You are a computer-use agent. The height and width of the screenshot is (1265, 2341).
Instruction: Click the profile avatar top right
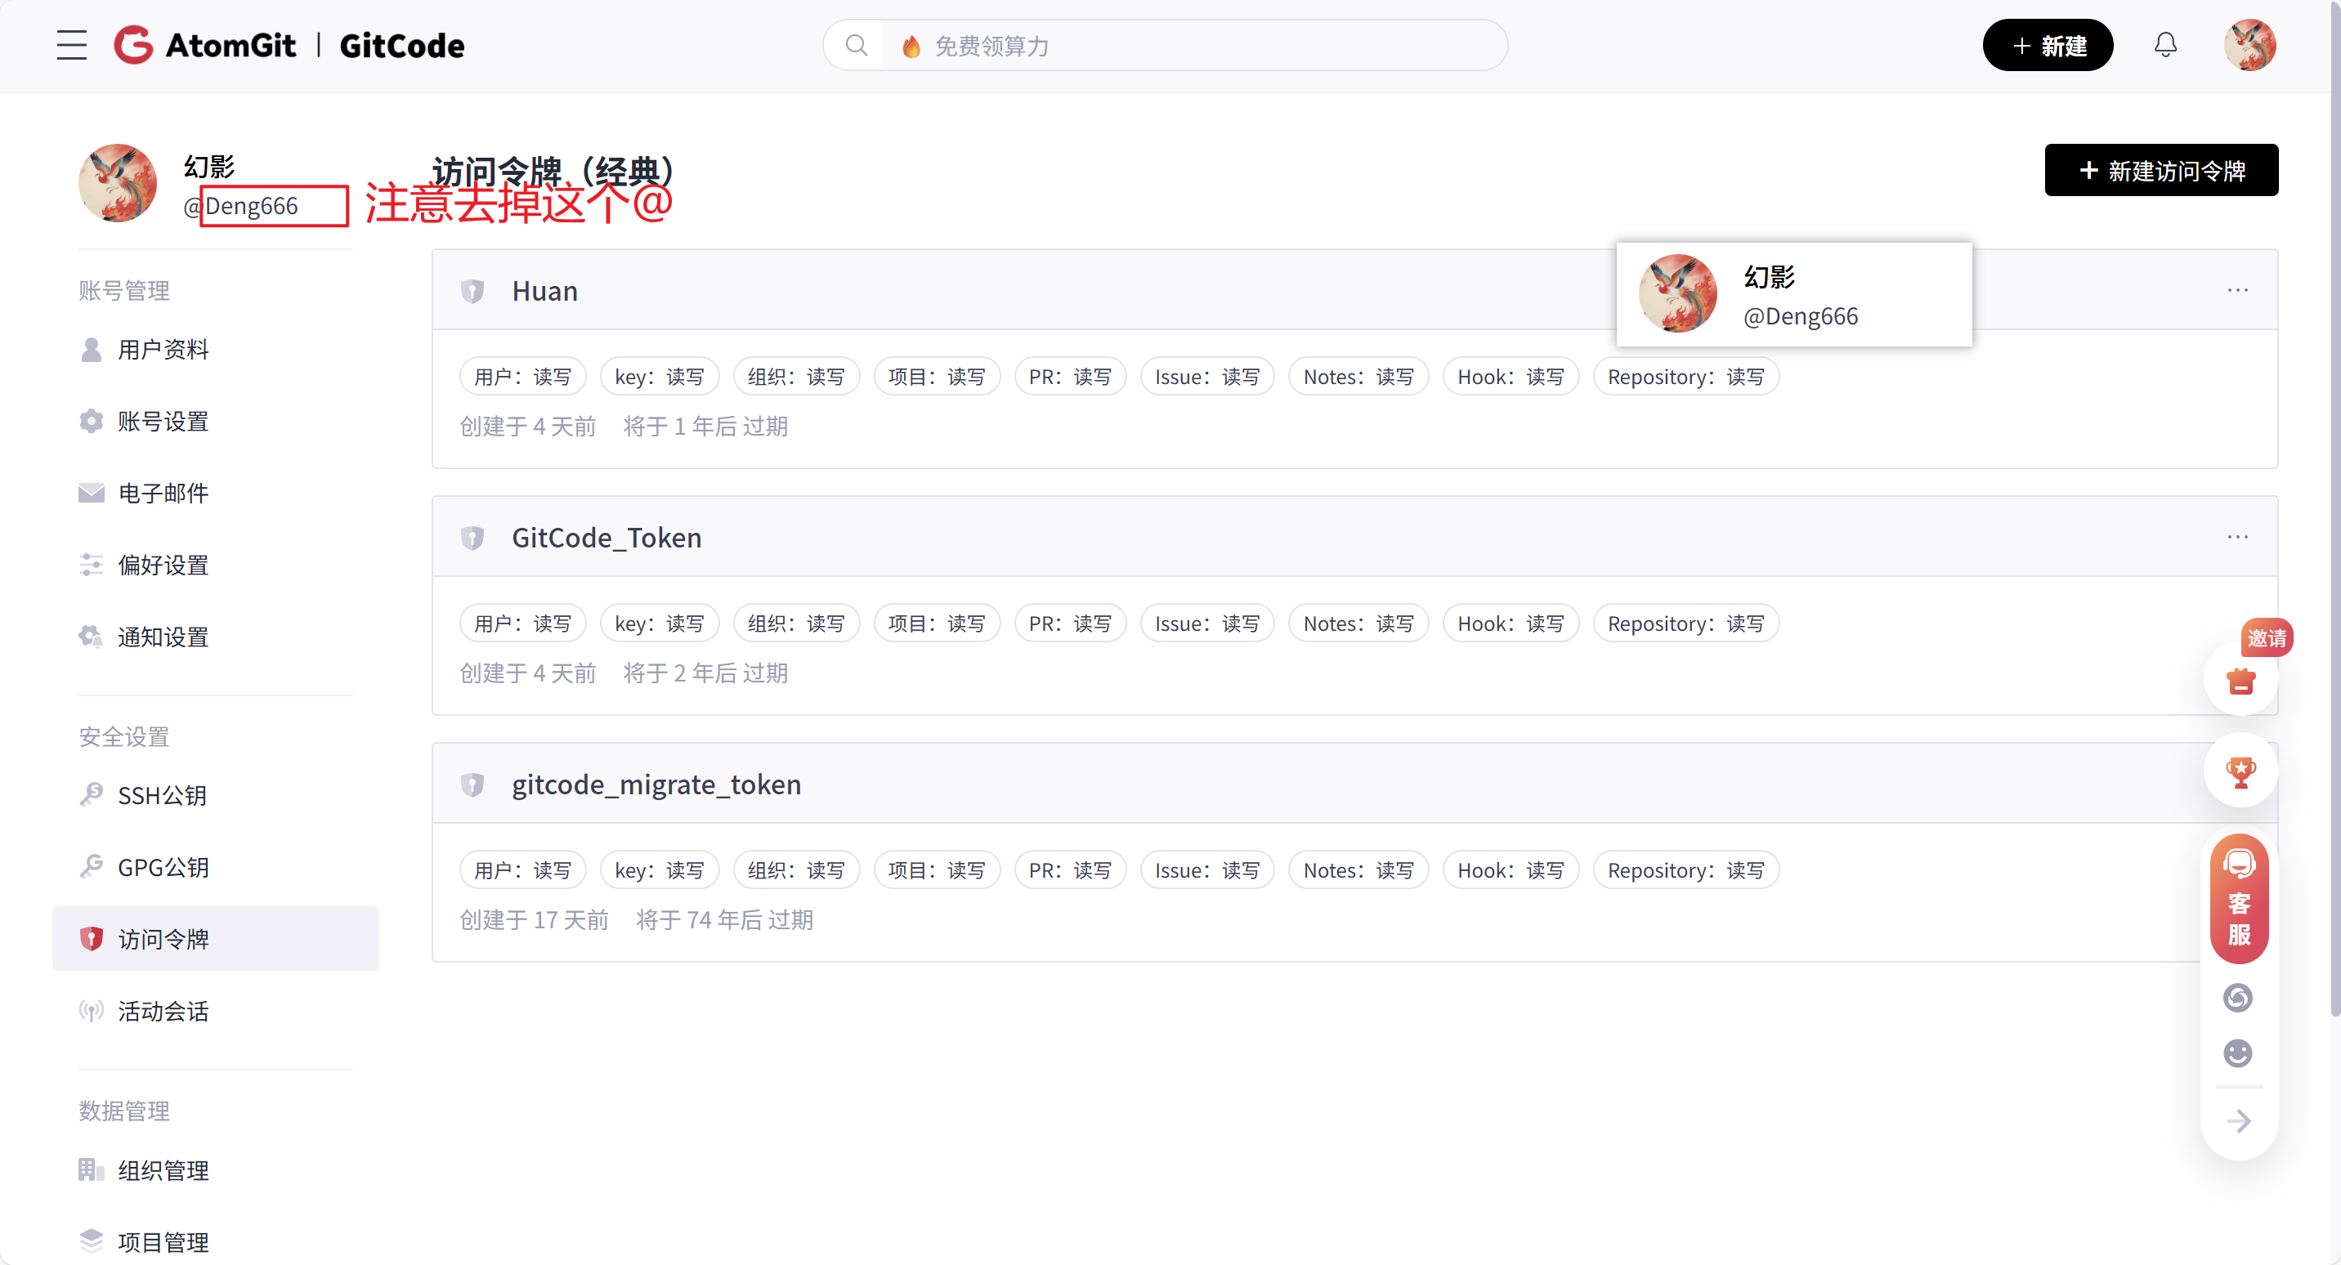(2249, 44)
